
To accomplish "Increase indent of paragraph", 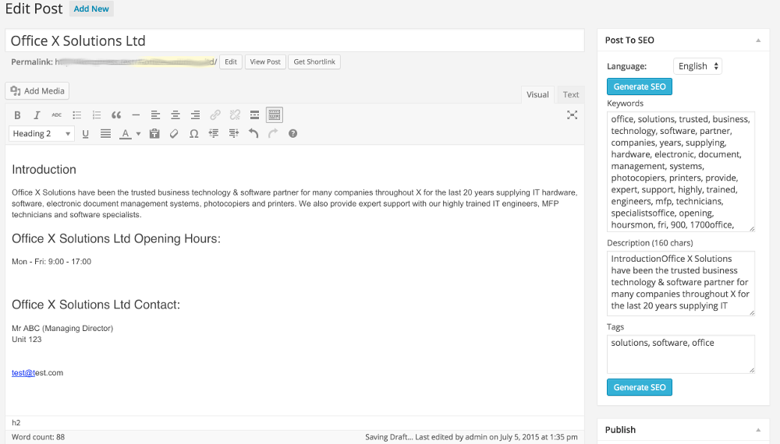I will coord(234,134).
